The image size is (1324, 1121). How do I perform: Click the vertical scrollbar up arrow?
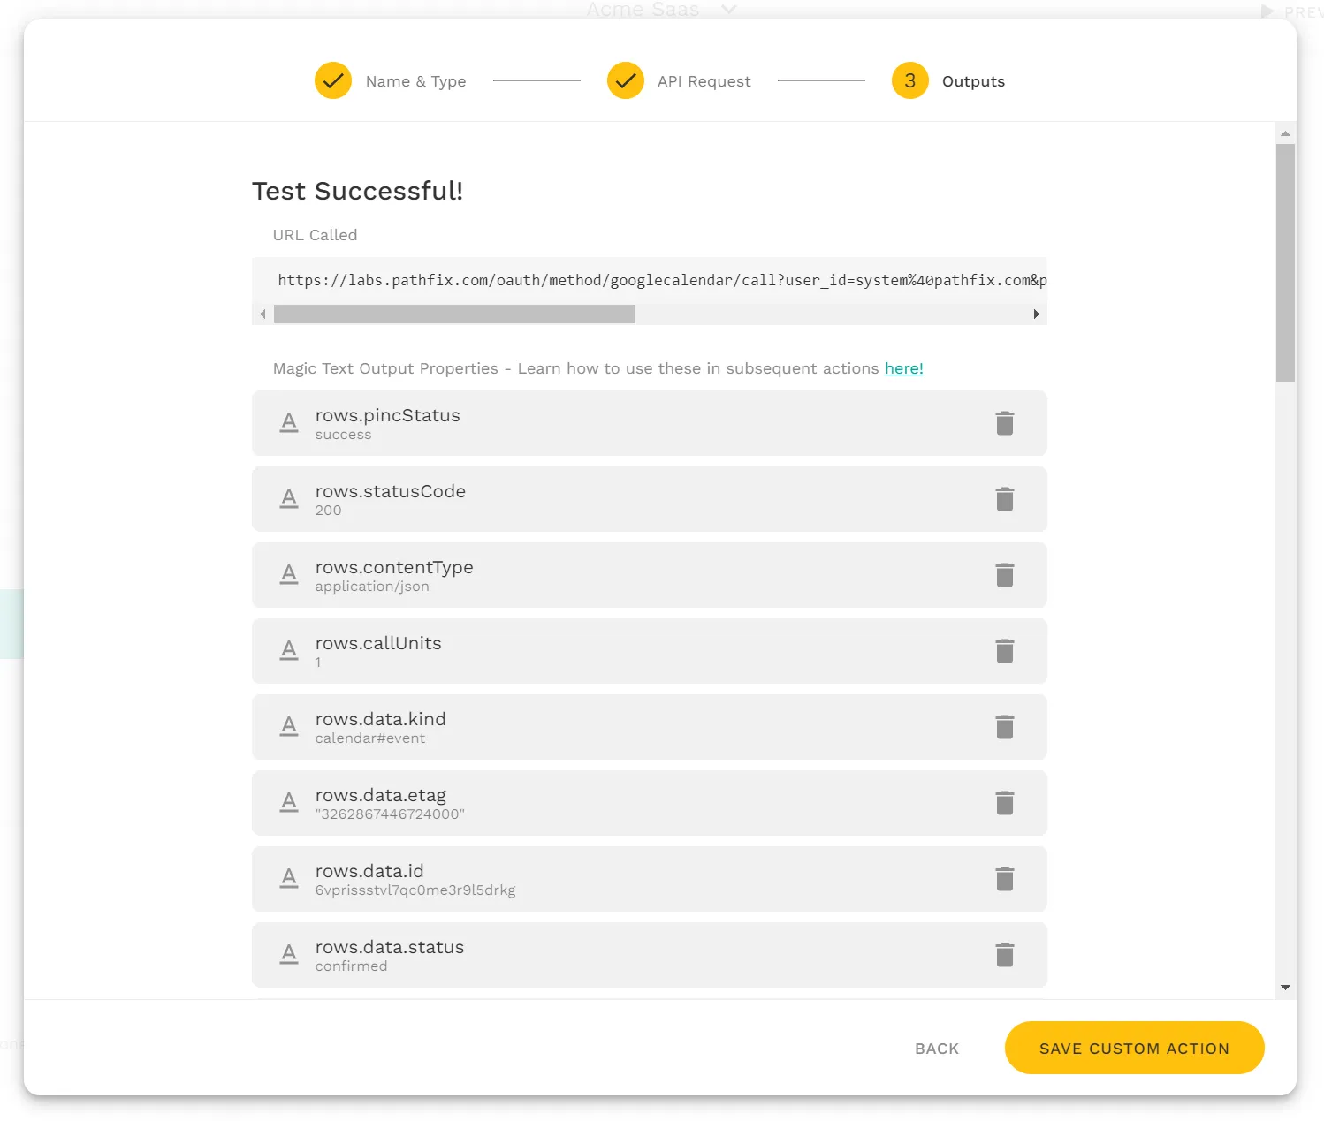(1285, 133)
